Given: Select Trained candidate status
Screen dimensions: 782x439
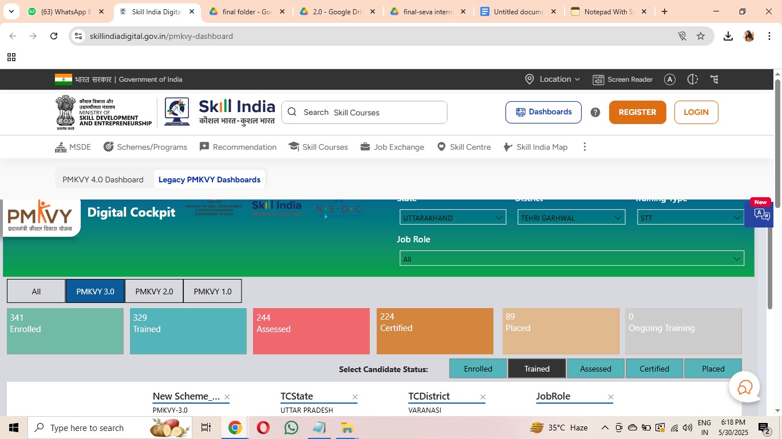Looking at the screenshot, I should tap(537, 369).
